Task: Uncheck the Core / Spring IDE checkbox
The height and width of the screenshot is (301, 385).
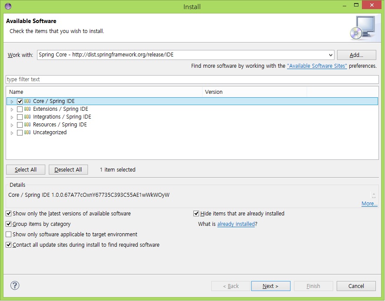Action: (x=20, y=101)
